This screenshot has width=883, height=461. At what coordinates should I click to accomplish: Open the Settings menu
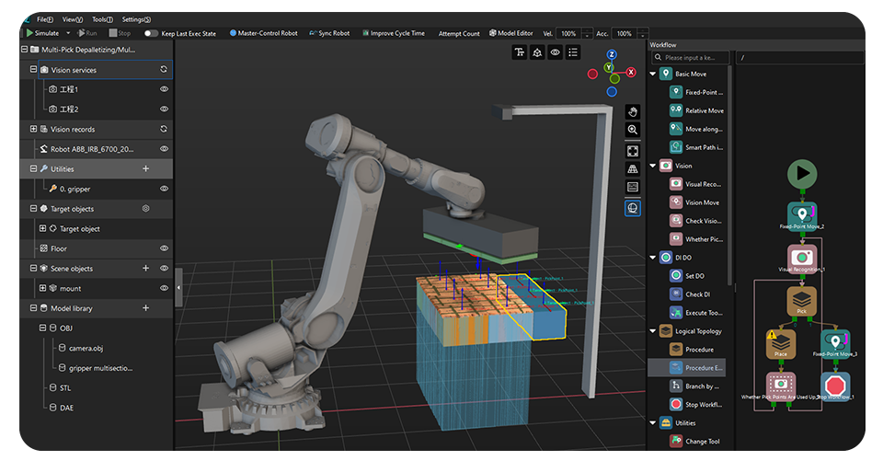coord(136,19)
